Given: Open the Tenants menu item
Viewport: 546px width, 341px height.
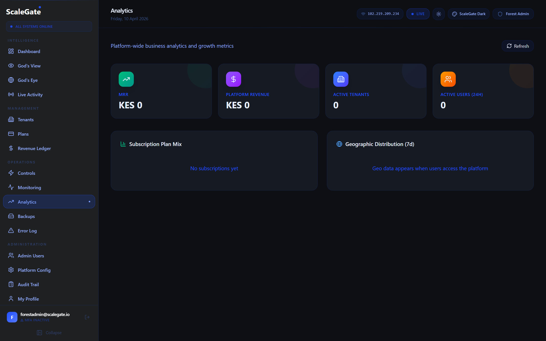Looking at the screenshot, I should 25,119.
